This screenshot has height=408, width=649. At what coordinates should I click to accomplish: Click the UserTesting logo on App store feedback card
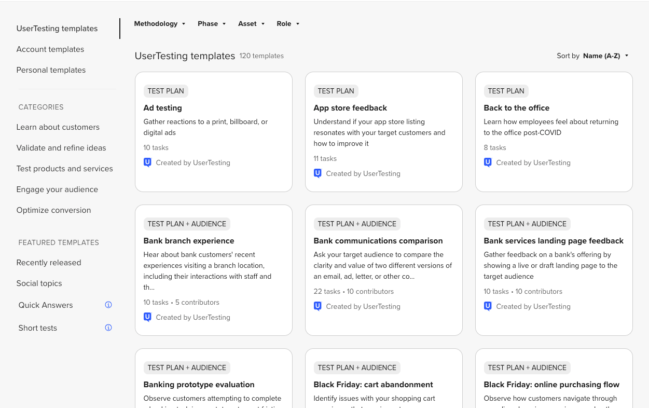click(x=317, y=173)
